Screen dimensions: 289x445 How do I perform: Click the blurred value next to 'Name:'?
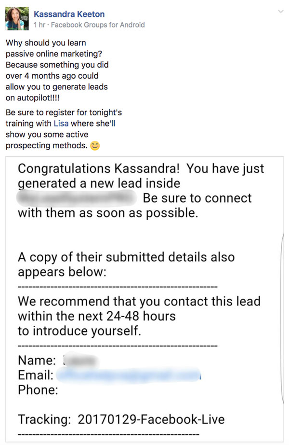tap(80, 361)
